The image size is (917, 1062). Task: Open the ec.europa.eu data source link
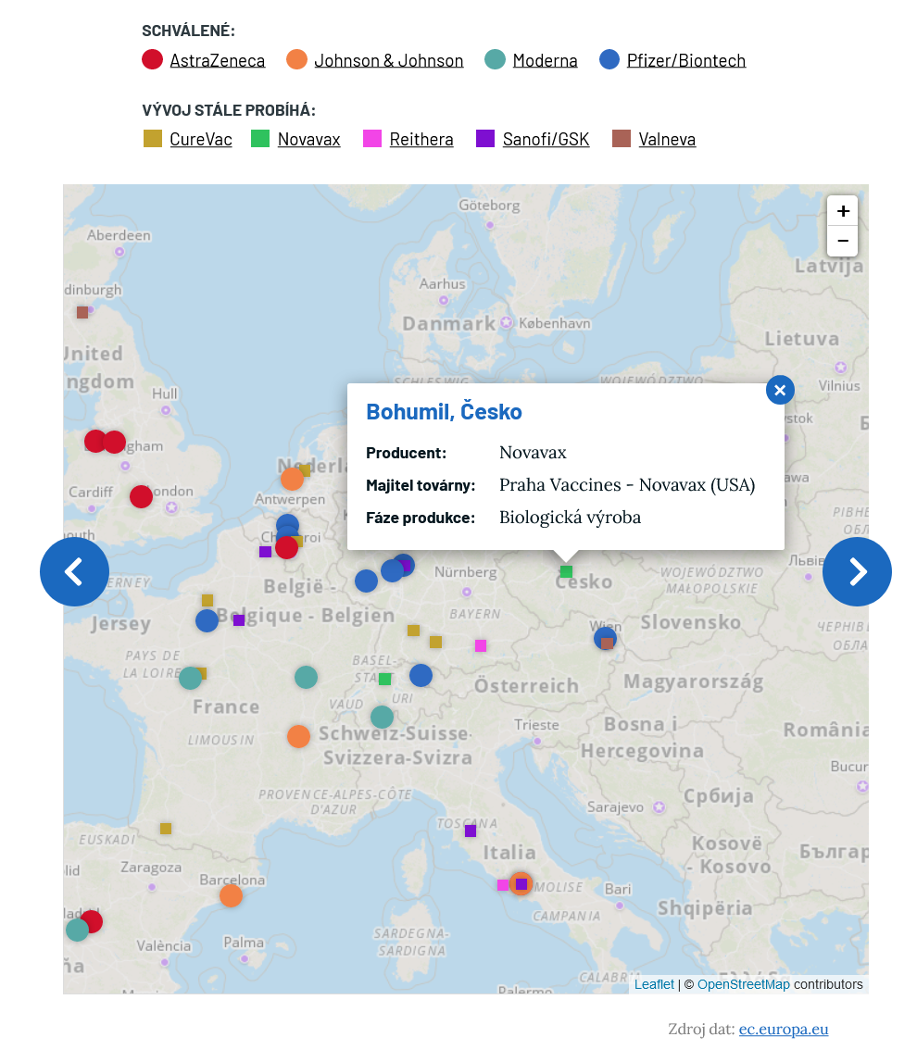(783, 1029)
